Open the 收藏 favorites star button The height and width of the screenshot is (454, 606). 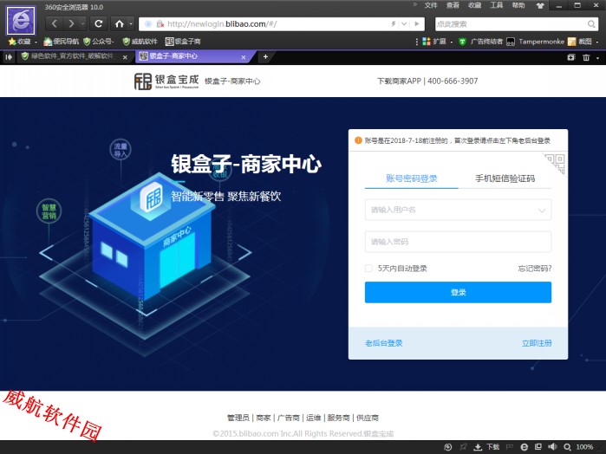20,42
